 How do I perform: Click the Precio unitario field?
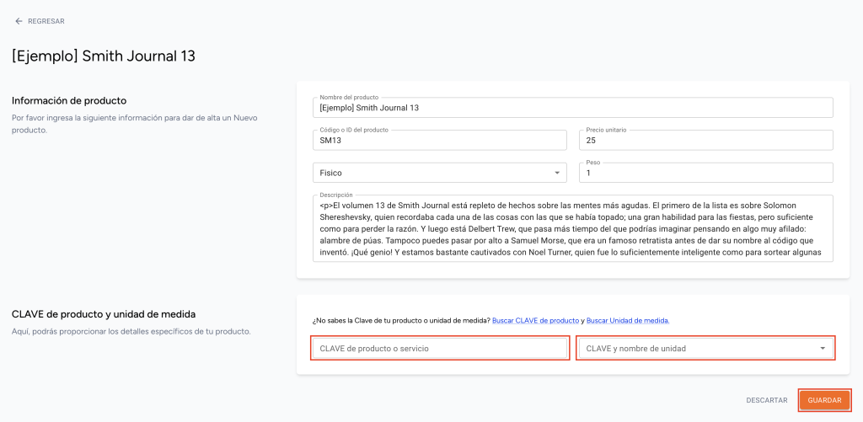pyautogui.click(x=705, y=141)
